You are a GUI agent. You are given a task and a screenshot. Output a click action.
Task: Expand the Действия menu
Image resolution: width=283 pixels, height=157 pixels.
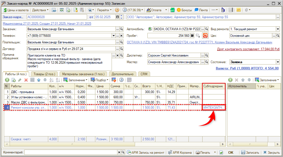click(x=40, y=10)
